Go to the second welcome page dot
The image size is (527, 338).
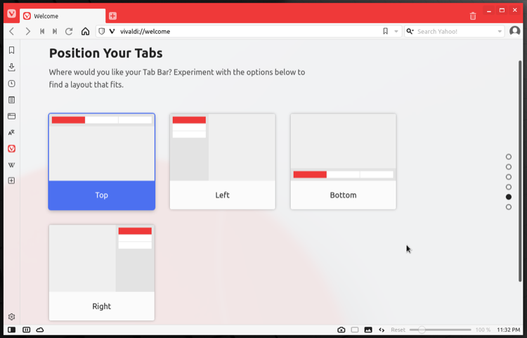[x=509, y=167]
